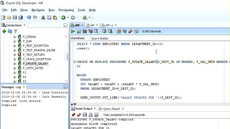Switch to the Query Builder tab
This screenshot has width=230, height=129.
pyautogui.click(x=100, y=38)
